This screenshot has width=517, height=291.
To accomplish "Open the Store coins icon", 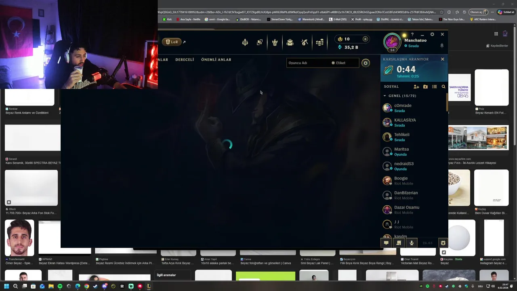I will tap(320, 42).
